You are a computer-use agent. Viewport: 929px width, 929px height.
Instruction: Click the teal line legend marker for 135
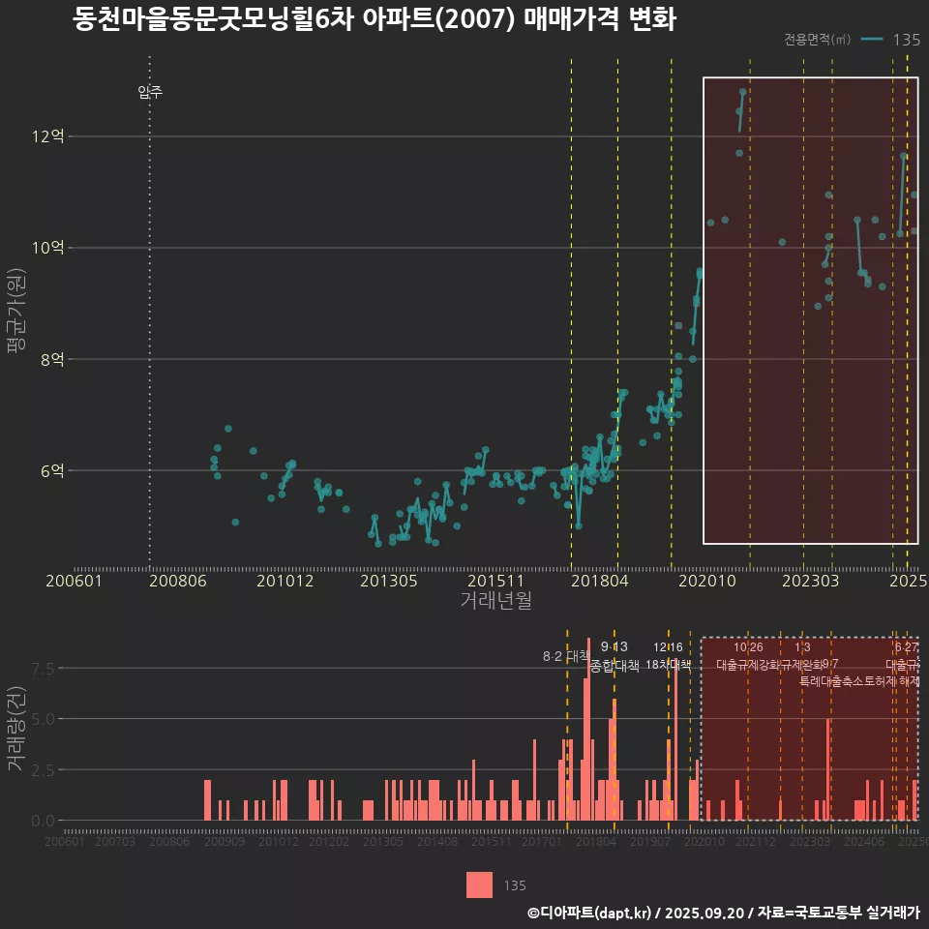(872, 40)
